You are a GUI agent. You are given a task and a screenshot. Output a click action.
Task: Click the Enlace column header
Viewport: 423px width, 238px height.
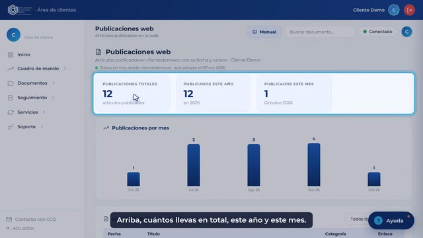click(x=385, y=234)
